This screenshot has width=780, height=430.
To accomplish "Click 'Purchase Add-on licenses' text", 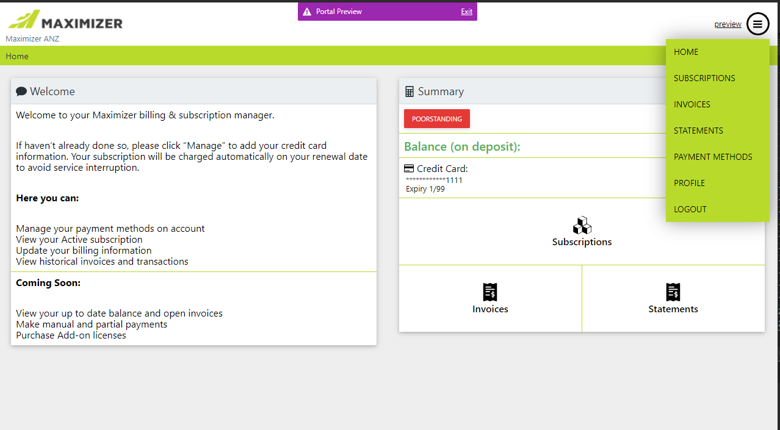I will coord(71,335).
